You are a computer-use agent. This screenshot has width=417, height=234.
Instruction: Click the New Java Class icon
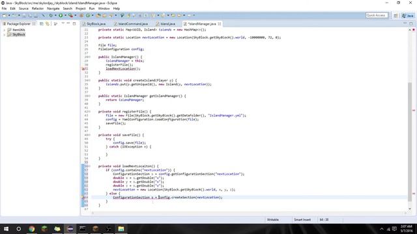(x=88, y=16)
